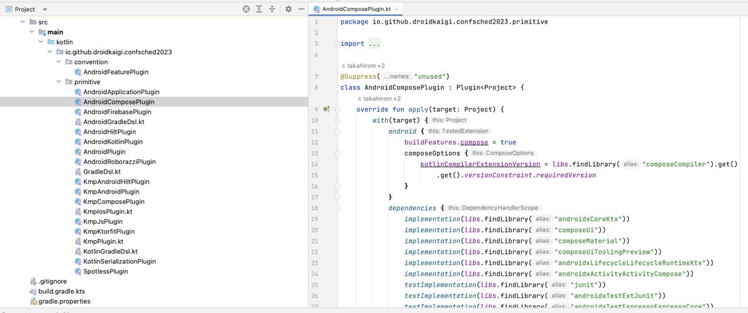This screenshot has height=313, width=748.
Task: Open AndroidPlugin file
Action: pyautogui.click(x=100, y=152)
